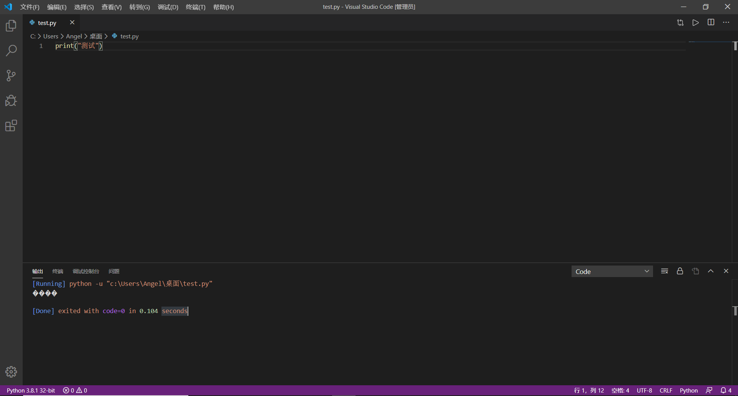The width and height of the screenshot is (738, 396).
Task: Close the test.py editor tab
Action: (x=72, y=23)
